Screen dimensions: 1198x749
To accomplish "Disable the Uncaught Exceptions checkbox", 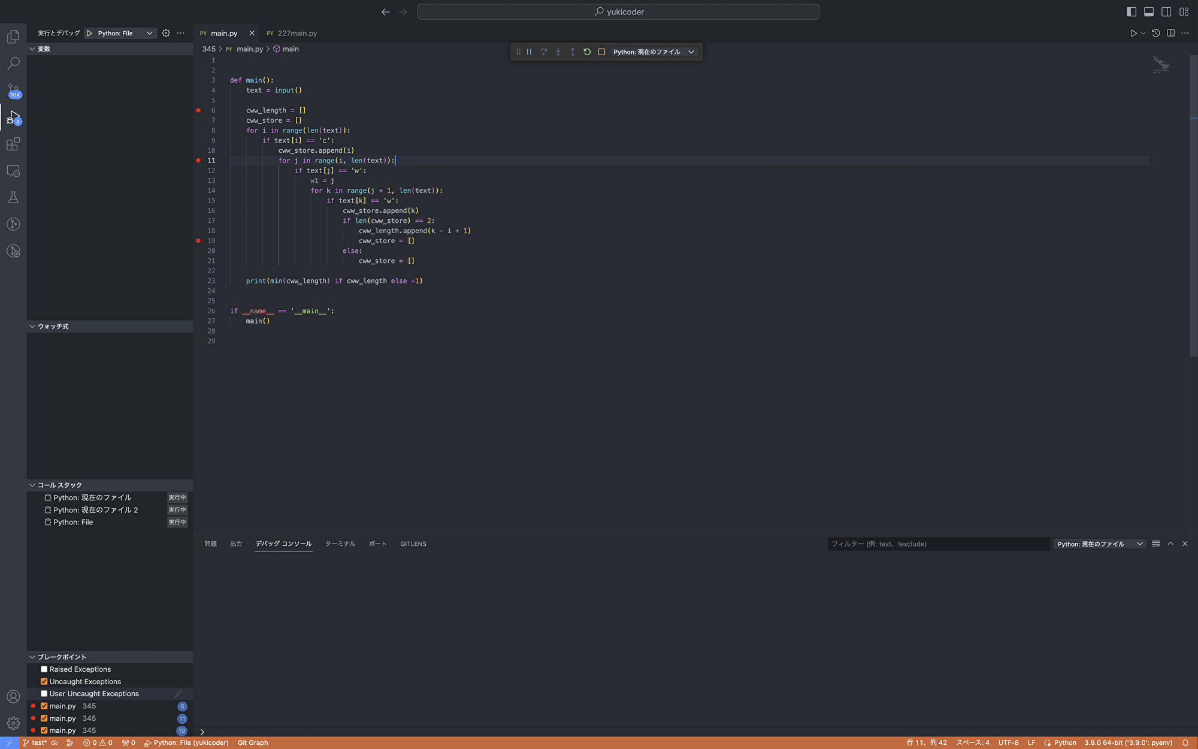I will pos(44,681).
